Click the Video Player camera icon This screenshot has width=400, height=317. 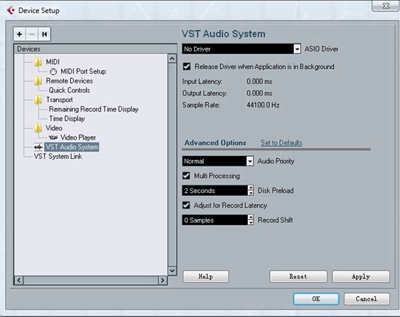click(53, 137)
